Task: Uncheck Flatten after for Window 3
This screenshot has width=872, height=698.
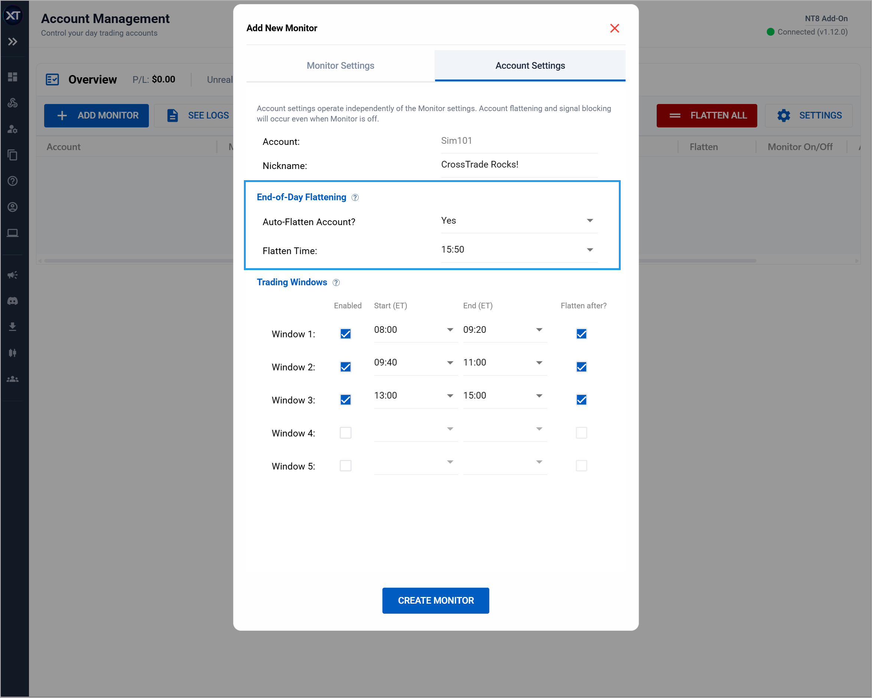Action: (581, 400)
